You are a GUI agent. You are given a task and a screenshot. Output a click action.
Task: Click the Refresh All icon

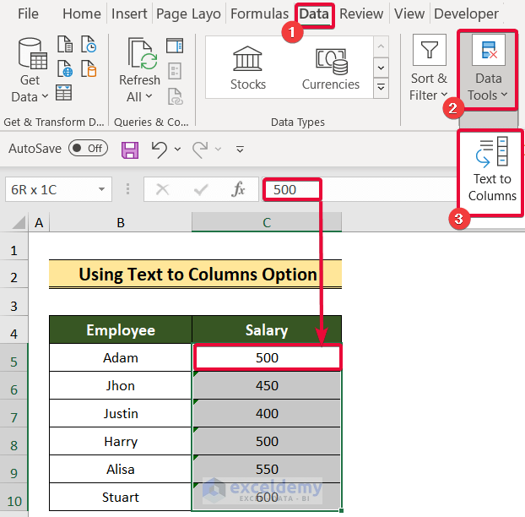tap(139, 69)
